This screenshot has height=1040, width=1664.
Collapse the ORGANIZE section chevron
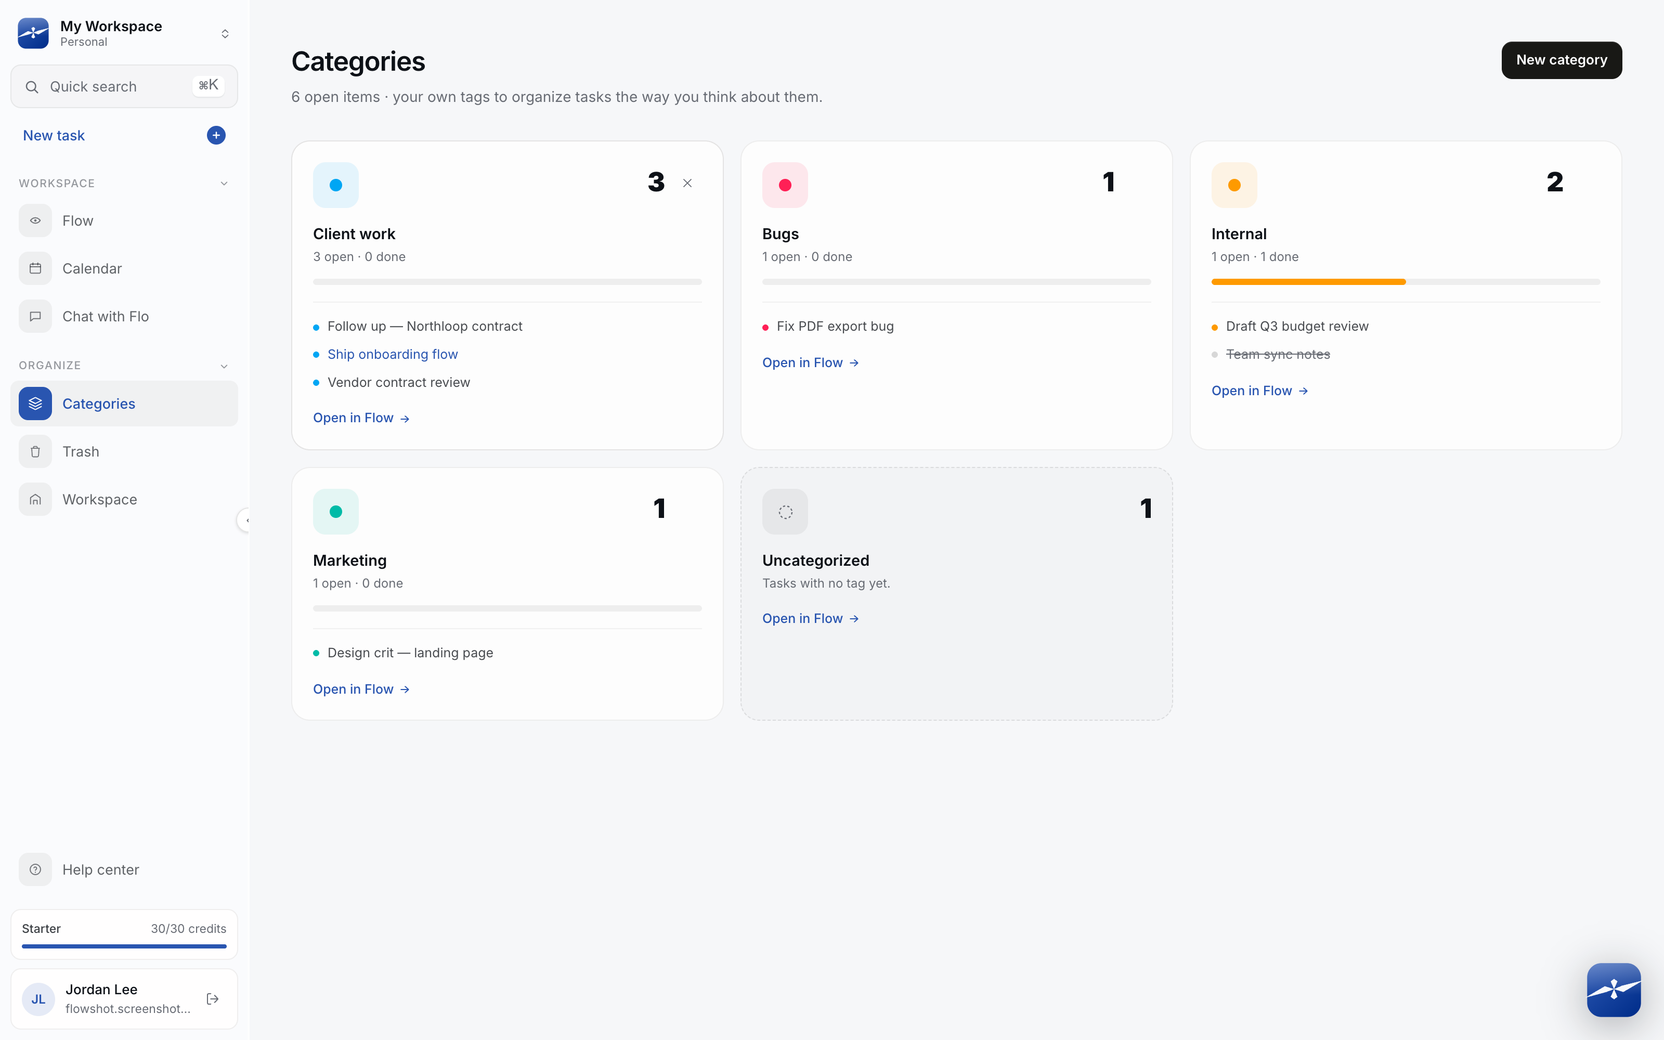pyautogui.click(x=224, y=366)
